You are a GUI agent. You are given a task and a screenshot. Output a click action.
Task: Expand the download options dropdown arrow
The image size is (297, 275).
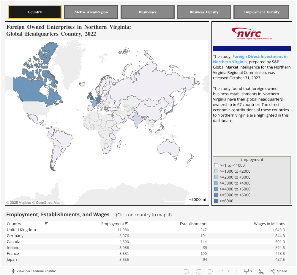(x=251, y=271)
